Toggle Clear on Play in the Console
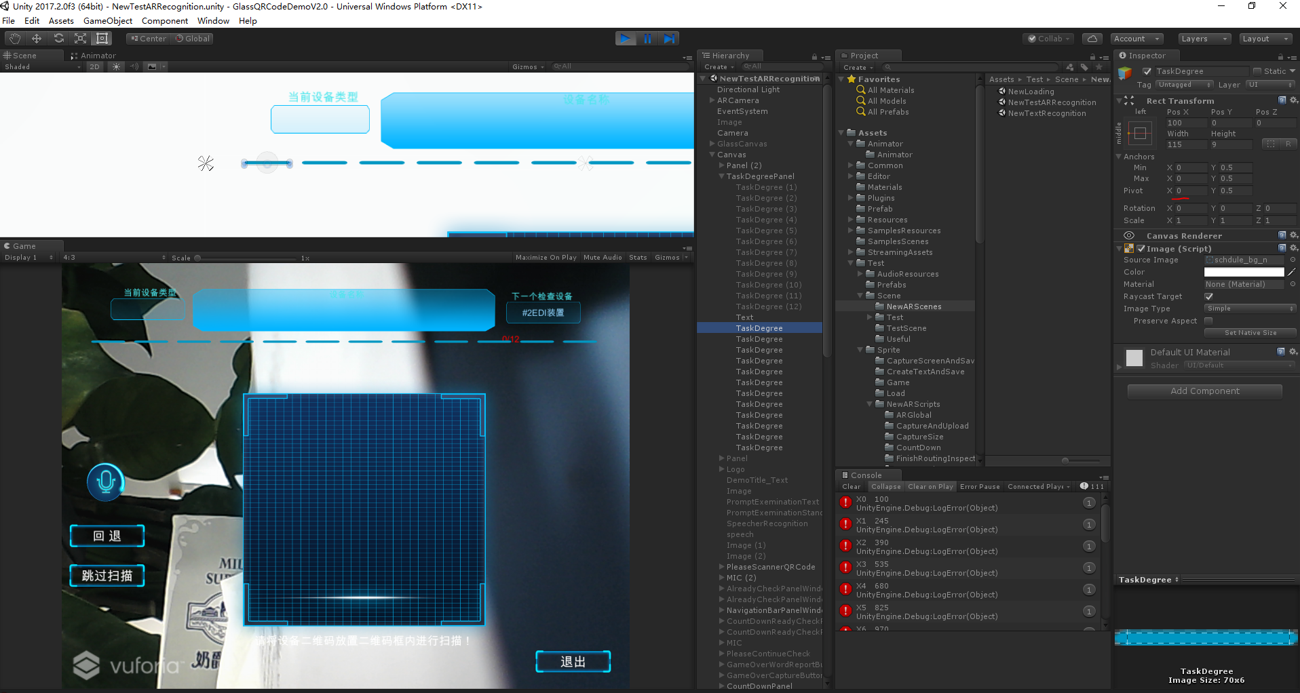Image resolution: width=1300 pixels, height=693 pixels. point(930,487)
